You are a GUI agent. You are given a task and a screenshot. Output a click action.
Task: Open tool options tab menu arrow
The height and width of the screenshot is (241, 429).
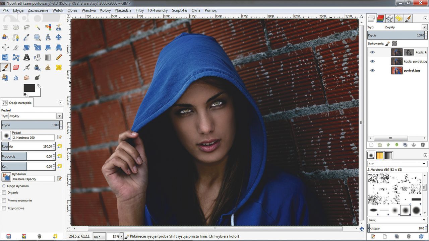point(60,102)
